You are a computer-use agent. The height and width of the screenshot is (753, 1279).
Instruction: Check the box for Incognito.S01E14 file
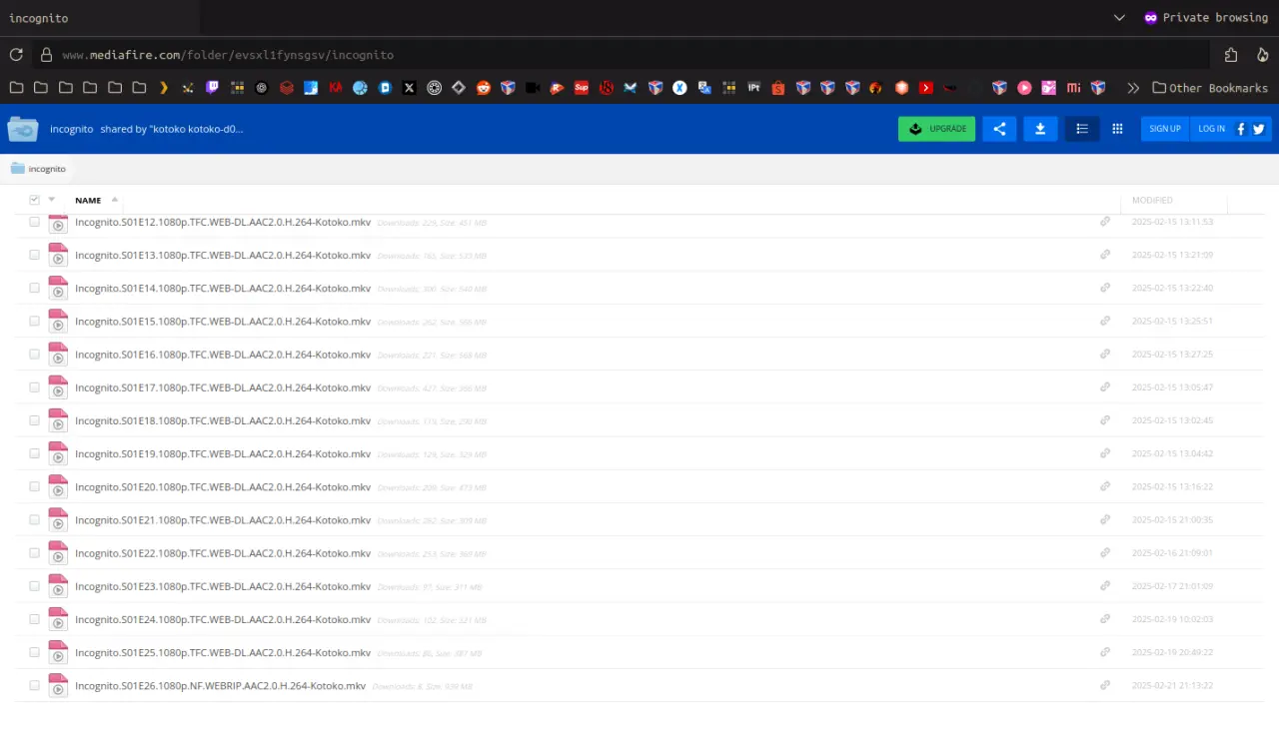tap(35, 288)
